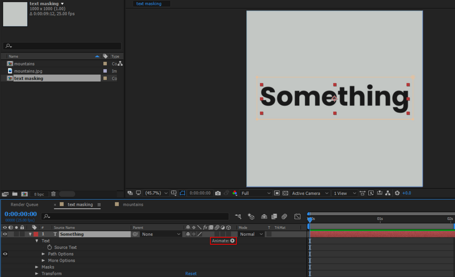Screen dimensions: 455x277
Task: Hide the Something text layer
Action: 5,234
